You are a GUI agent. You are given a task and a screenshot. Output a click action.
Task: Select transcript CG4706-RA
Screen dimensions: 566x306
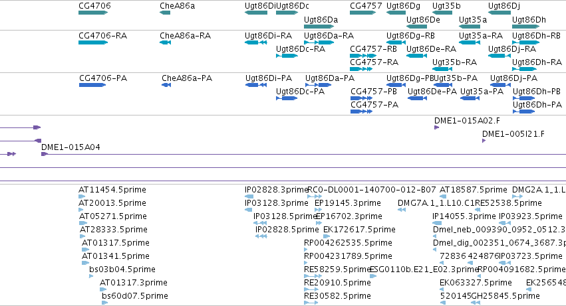93,42
